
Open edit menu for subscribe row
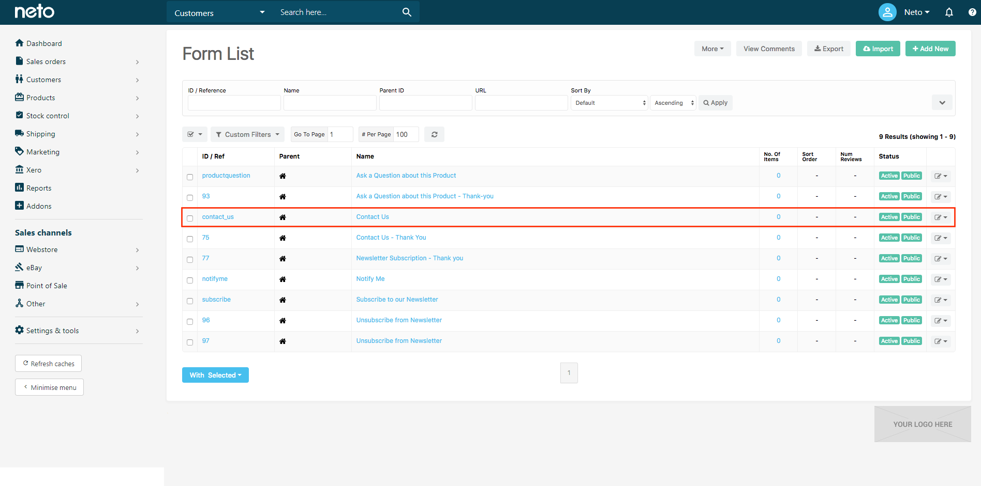point(941,300)
